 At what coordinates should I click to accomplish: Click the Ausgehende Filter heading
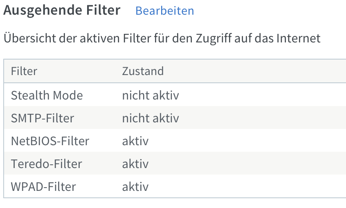pos(62,10)
